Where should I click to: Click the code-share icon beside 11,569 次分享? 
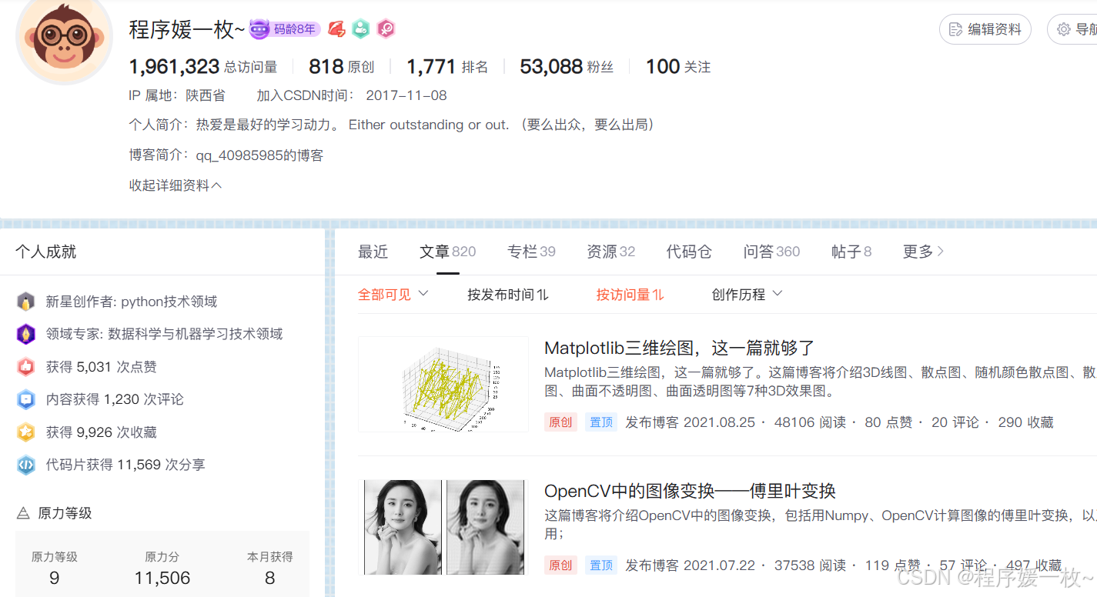[x=25, y=465]
